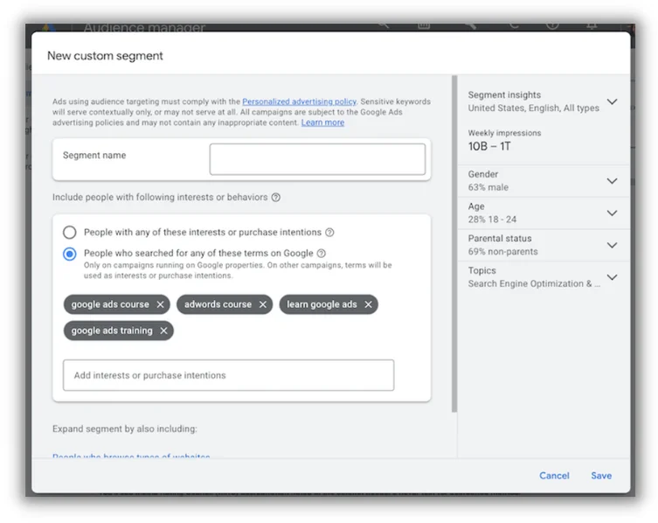Expand the Topics insights row

(x=612, y=277)
